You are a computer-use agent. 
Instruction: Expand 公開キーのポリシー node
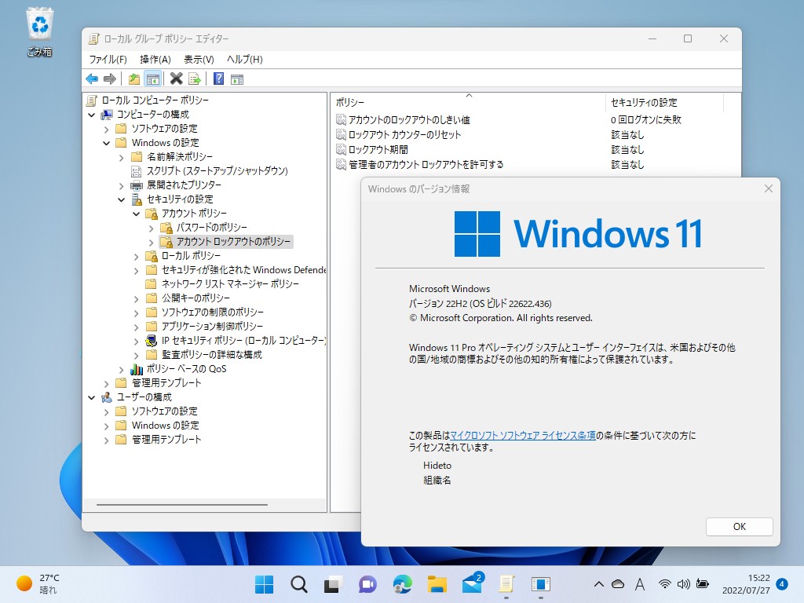(x=136, y=299)
